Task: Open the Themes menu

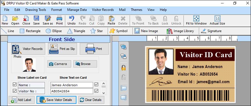Action: [137, 10]
